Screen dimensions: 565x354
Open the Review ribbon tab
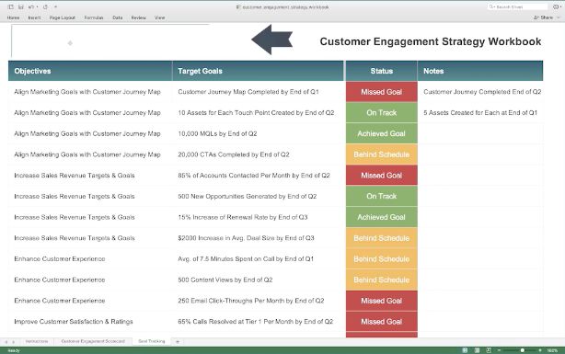tap(138, 17)
